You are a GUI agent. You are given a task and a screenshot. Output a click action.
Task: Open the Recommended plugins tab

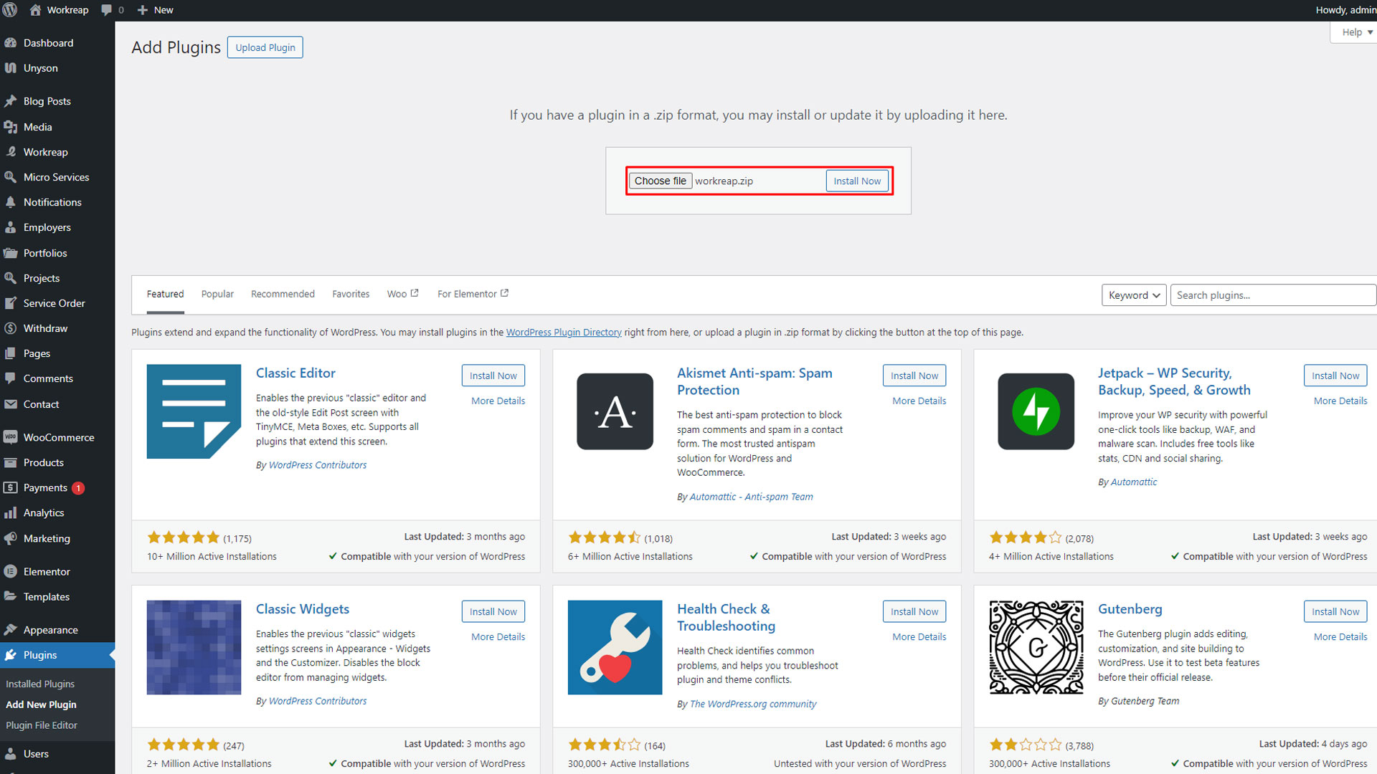click(x=283, y=294)
